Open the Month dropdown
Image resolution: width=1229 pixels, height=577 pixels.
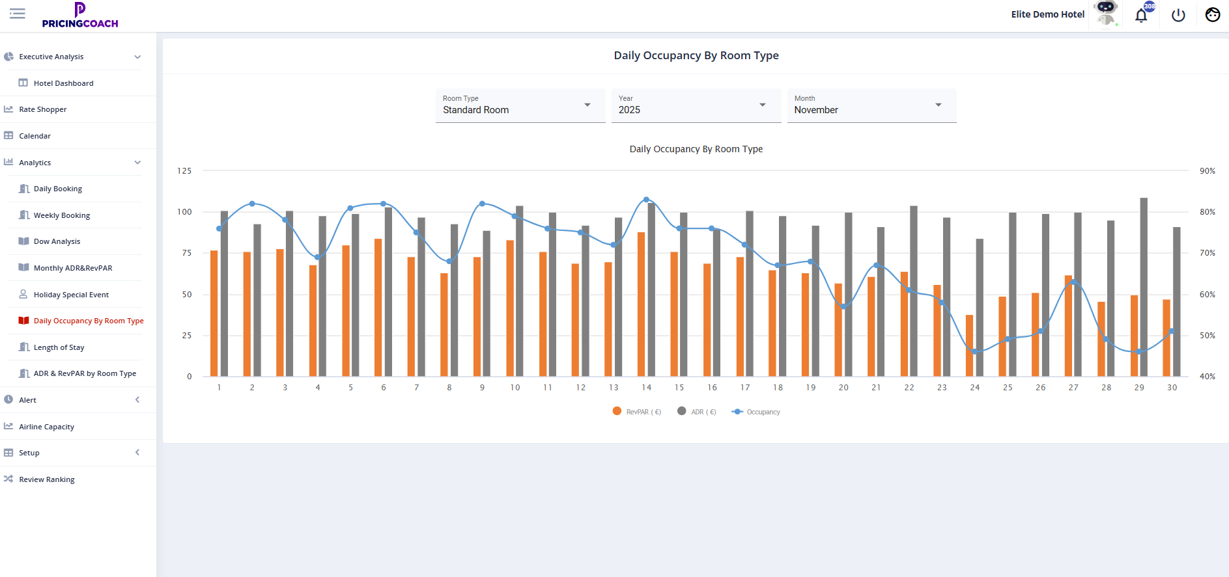point(871,105)
